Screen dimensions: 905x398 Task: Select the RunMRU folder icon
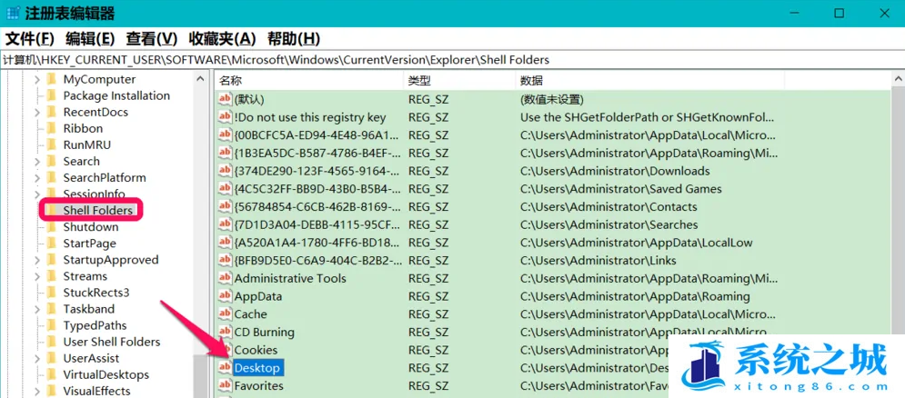point(52,144)
